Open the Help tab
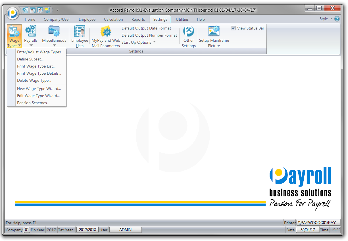Viewport: 348px width, 241px height. pyautogui.click(x=201, y=19)
